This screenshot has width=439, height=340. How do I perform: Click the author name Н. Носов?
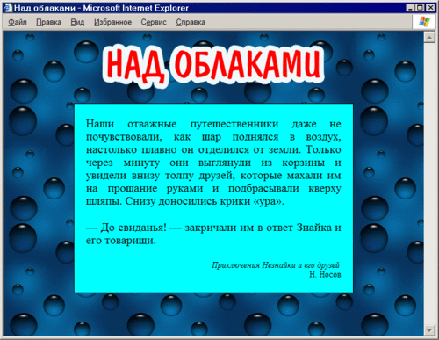point(325,275)
